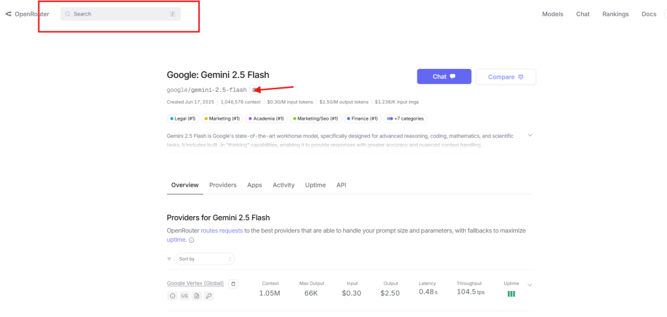Image resolution: width=667 pixels, height=317 pixels.
Task: Click the green Uptime bars indicator
Action: click(x=511, y=294)
